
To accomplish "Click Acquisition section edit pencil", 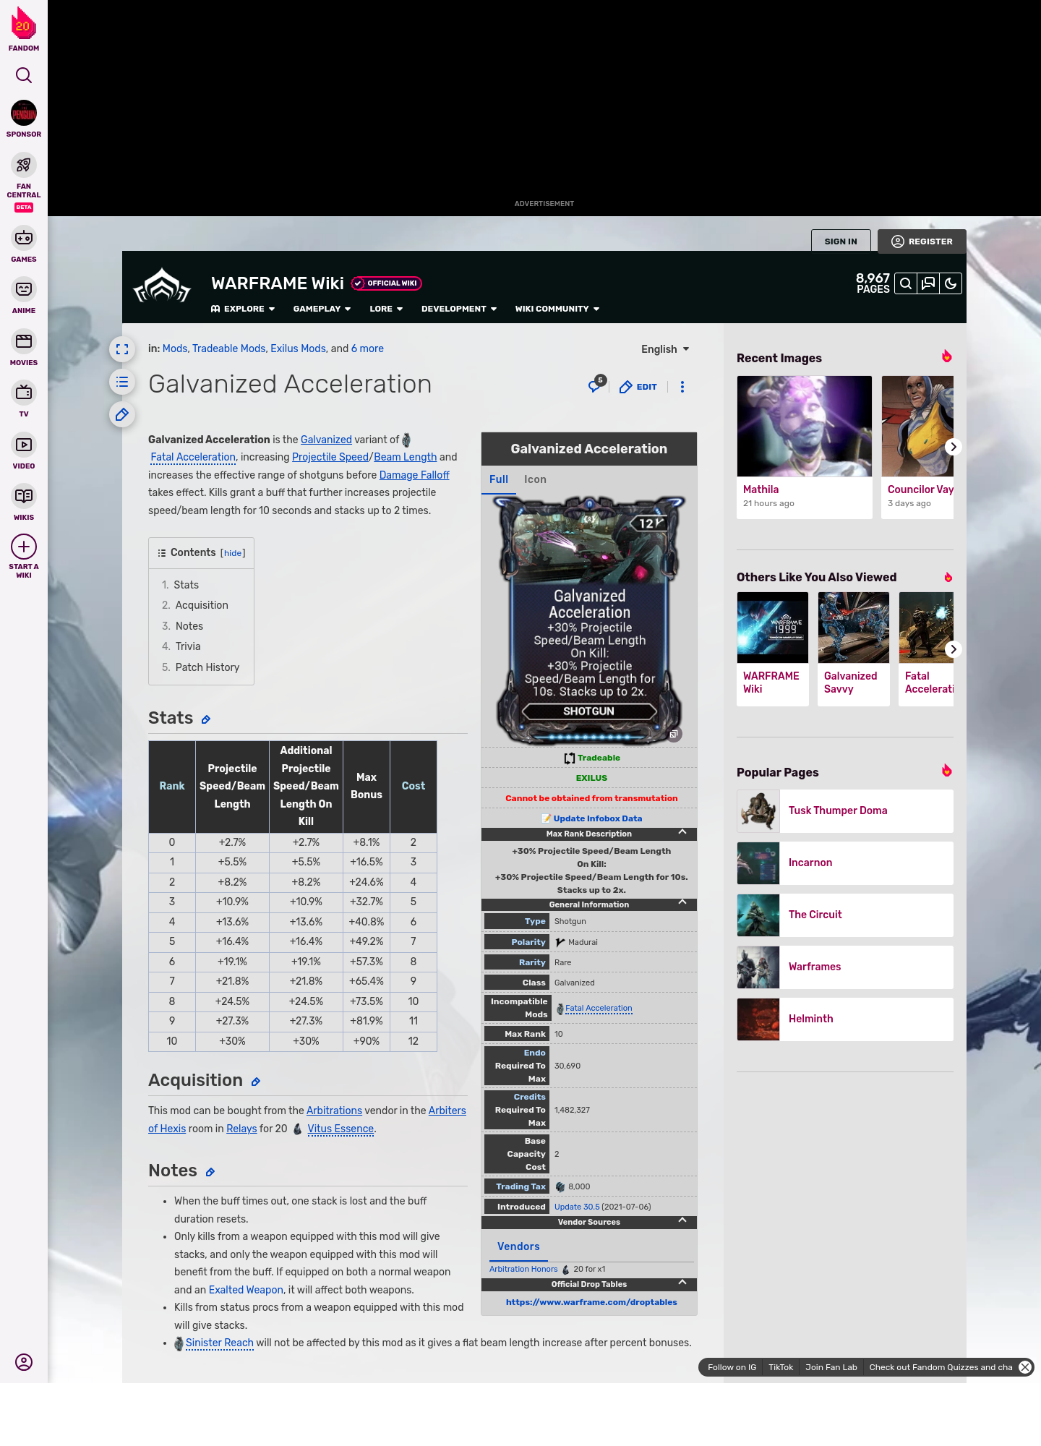I will coord(256,1082).
